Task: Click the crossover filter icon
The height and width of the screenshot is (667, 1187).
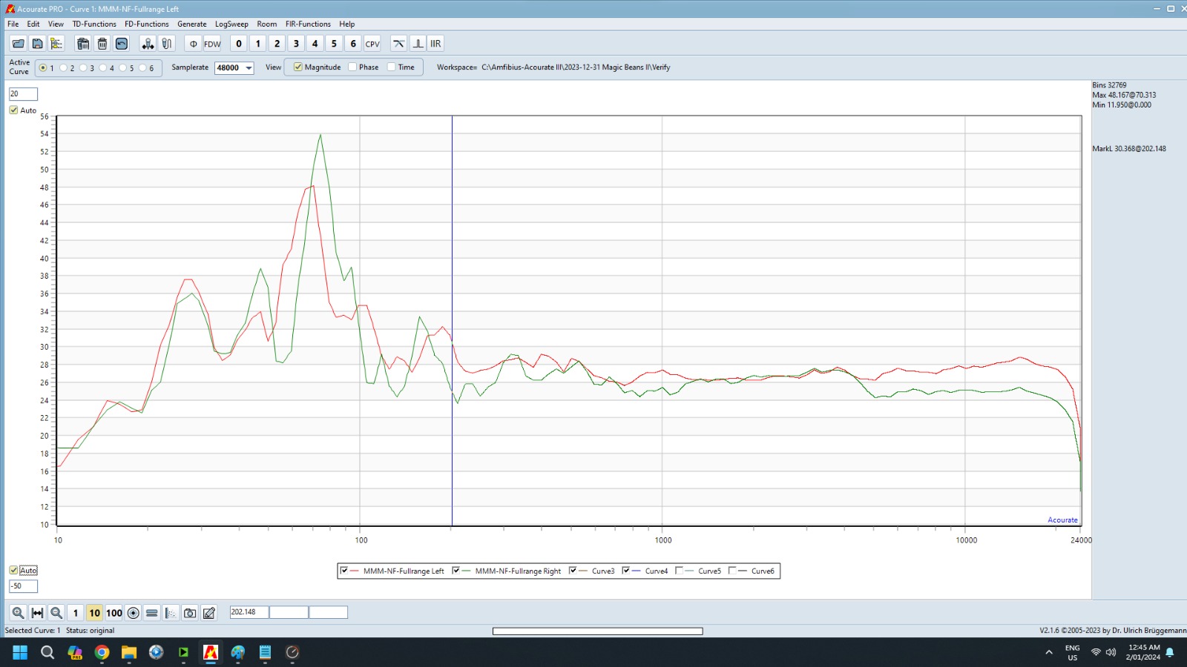Action: click(398, 44)
